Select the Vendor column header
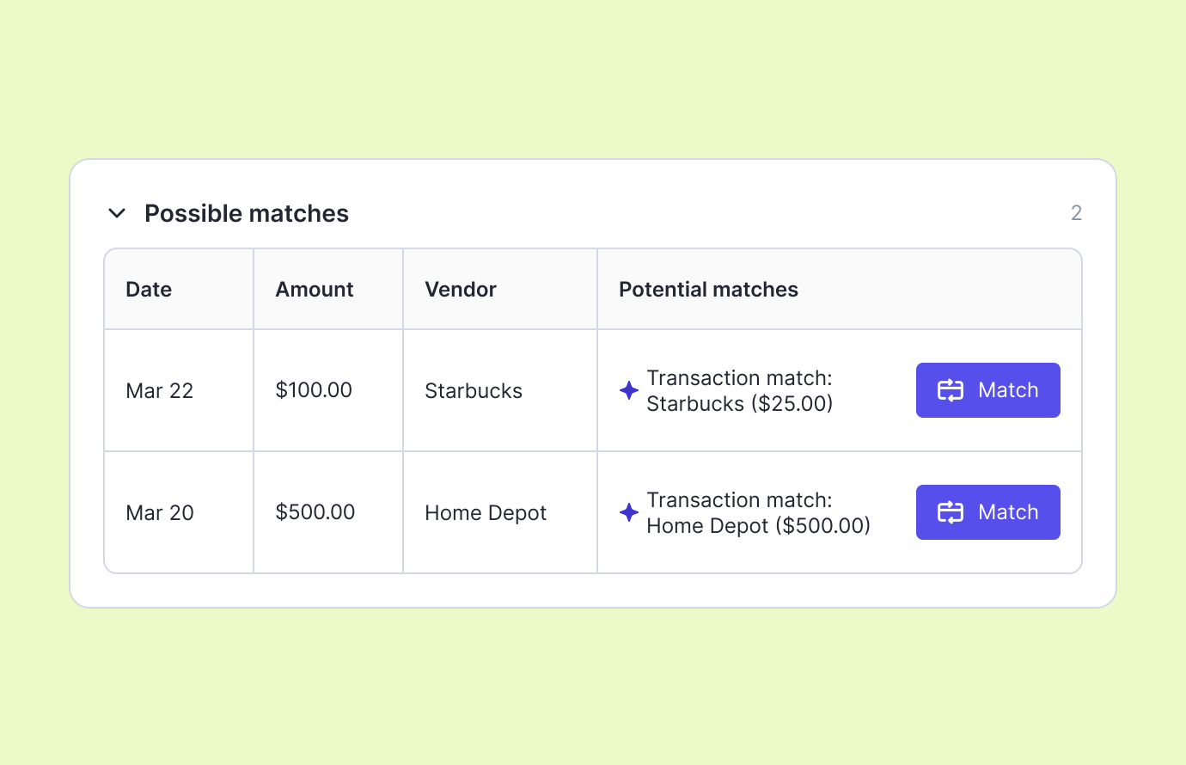The width and height of the screenshot is (1186, 765). coord(461,290)
